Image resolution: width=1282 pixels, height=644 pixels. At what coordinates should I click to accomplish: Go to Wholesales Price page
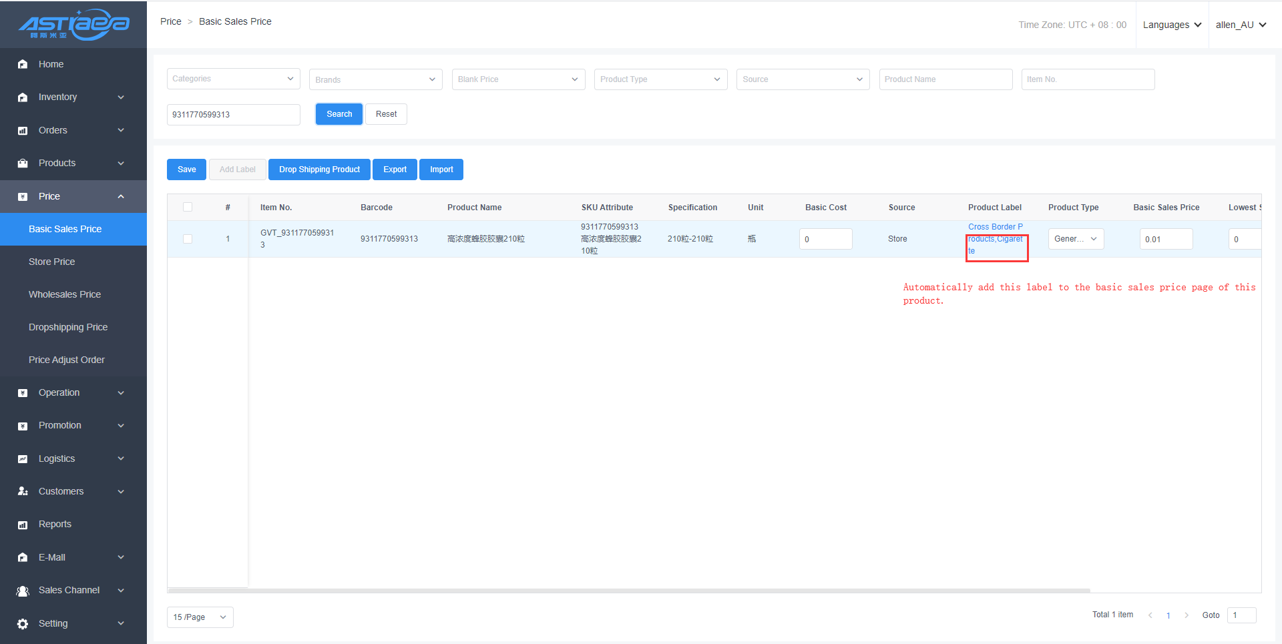point(65,294)
